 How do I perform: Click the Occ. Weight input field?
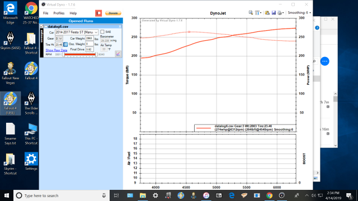pyautogui.click(x=89, y=44)
